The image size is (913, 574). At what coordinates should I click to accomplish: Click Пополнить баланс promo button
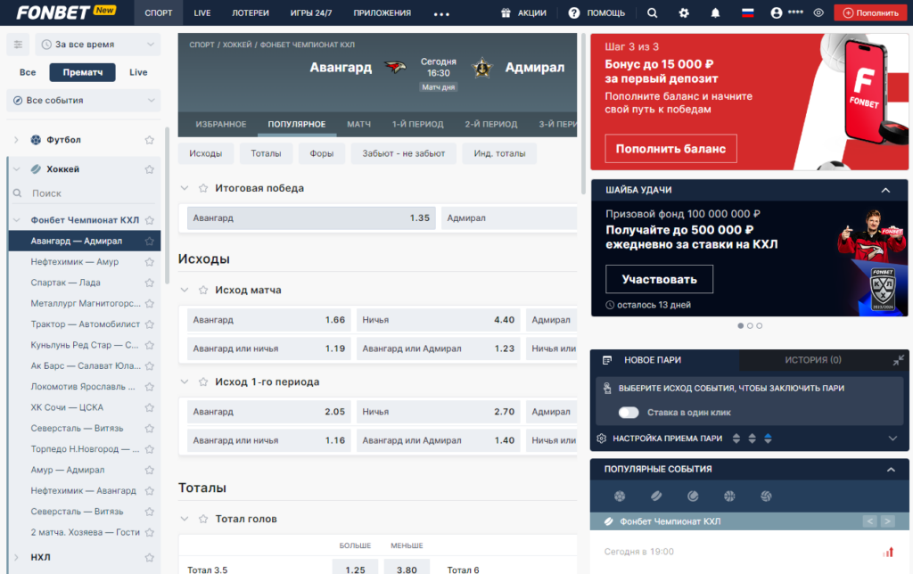670,149
